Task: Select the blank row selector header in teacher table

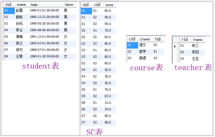Action: 176,40
